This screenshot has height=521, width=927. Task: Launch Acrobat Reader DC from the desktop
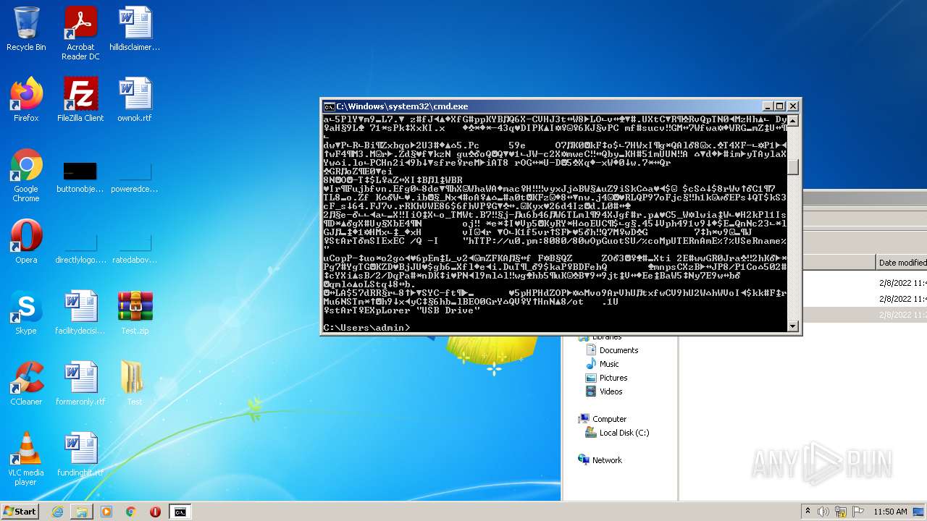80,33
